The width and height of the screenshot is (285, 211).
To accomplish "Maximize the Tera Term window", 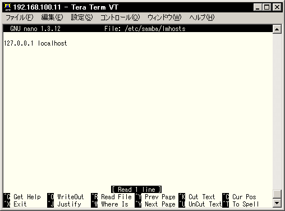I will pyautogui.click(x=266, y=7).
